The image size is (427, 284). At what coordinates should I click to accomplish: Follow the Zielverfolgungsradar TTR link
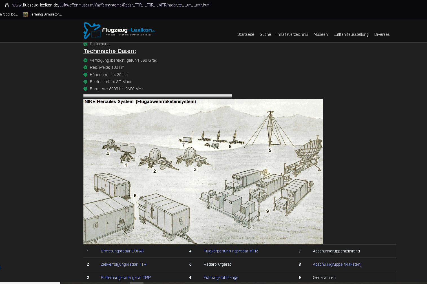[124, 264]
